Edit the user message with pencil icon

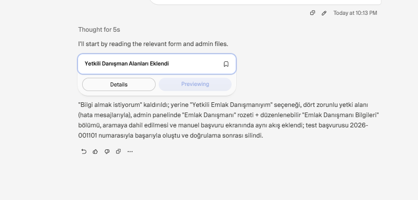[324, 13]
